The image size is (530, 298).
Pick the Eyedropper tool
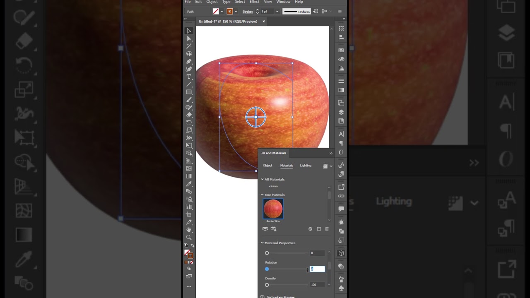tap(189, 184)
